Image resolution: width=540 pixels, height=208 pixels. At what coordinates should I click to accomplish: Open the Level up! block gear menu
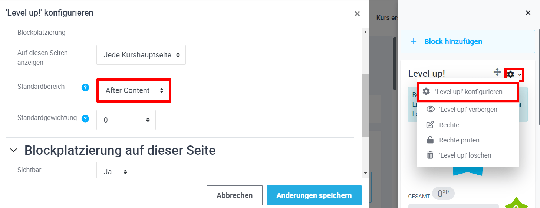coord(514,74)
